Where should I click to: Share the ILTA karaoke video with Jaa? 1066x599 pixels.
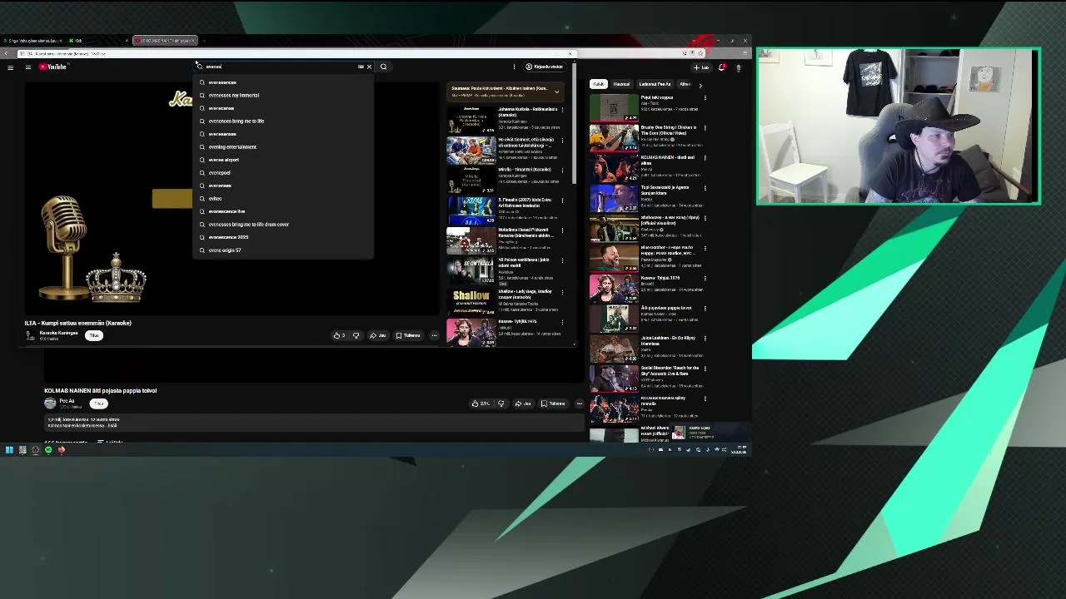pos(378,335)
